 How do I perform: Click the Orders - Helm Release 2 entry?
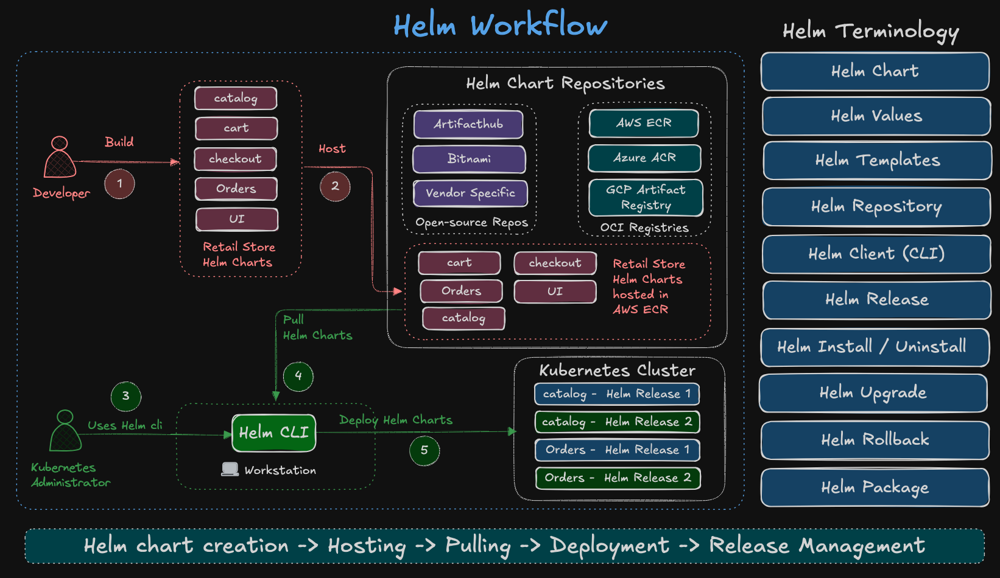[x=618, y=478]
